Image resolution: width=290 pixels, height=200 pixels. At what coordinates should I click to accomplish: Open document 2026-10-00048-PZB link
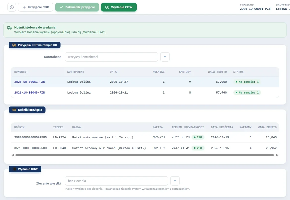tap(29, 92)
